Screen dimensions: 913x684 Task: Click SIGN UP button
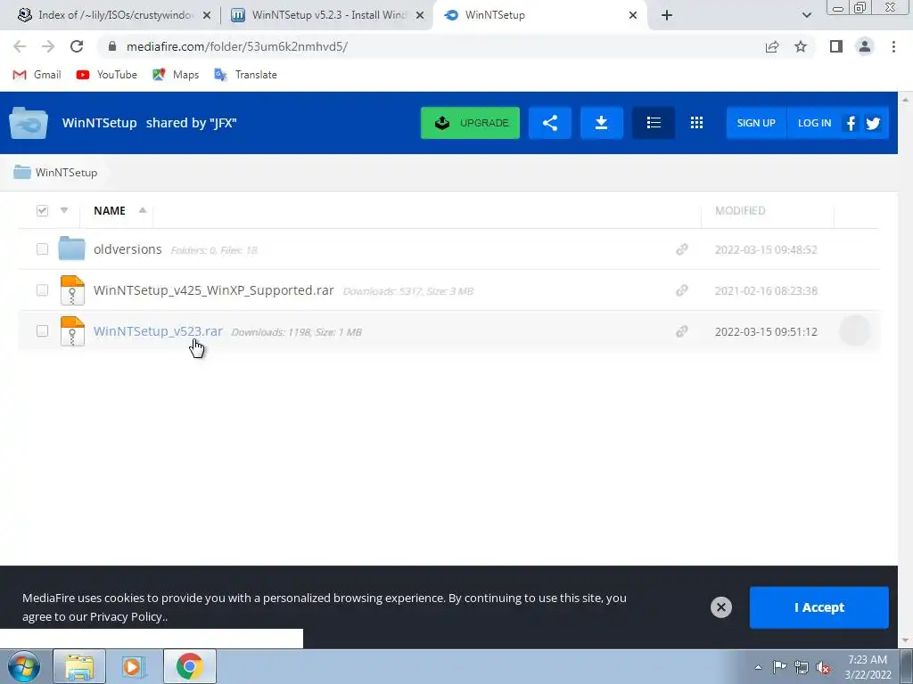coord(756,123)
